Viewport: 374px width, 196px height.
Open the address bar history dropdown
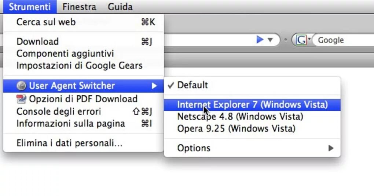pos(270,40)
